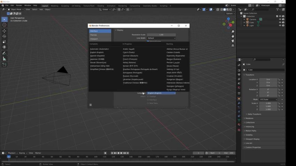
Task: Open the Object Mode dropdown
Action: point(16,9)
